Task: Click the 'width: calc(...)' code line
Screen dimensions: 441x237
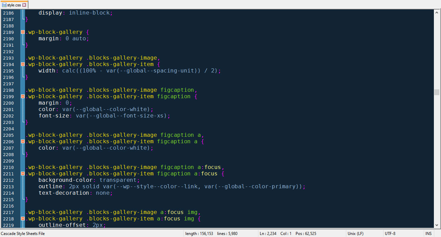Action: 130,71
